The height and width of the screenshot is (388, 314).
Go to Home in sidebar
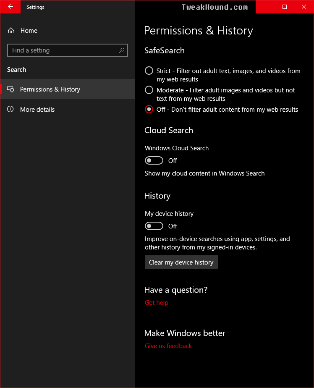point(29,30)
